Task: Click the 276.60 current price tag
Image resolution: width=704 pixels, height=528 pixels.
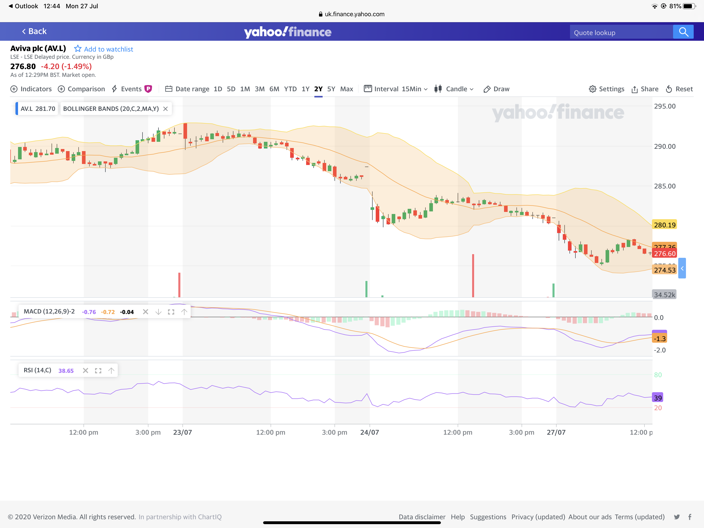Action: point(665,253)
